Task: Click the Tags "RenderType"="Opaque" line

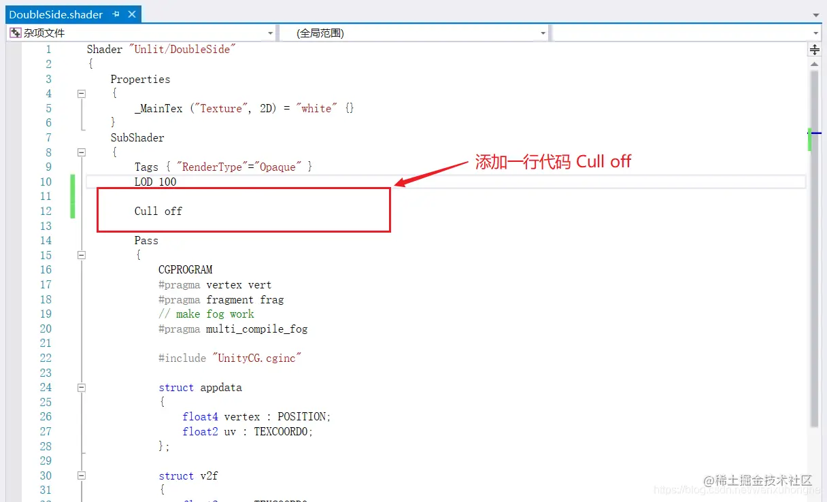Action: tap(223, 167)
